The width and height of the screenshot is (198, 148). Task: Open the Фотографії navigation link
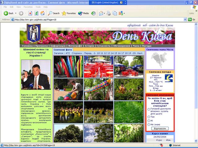click(x=75, y=46)
